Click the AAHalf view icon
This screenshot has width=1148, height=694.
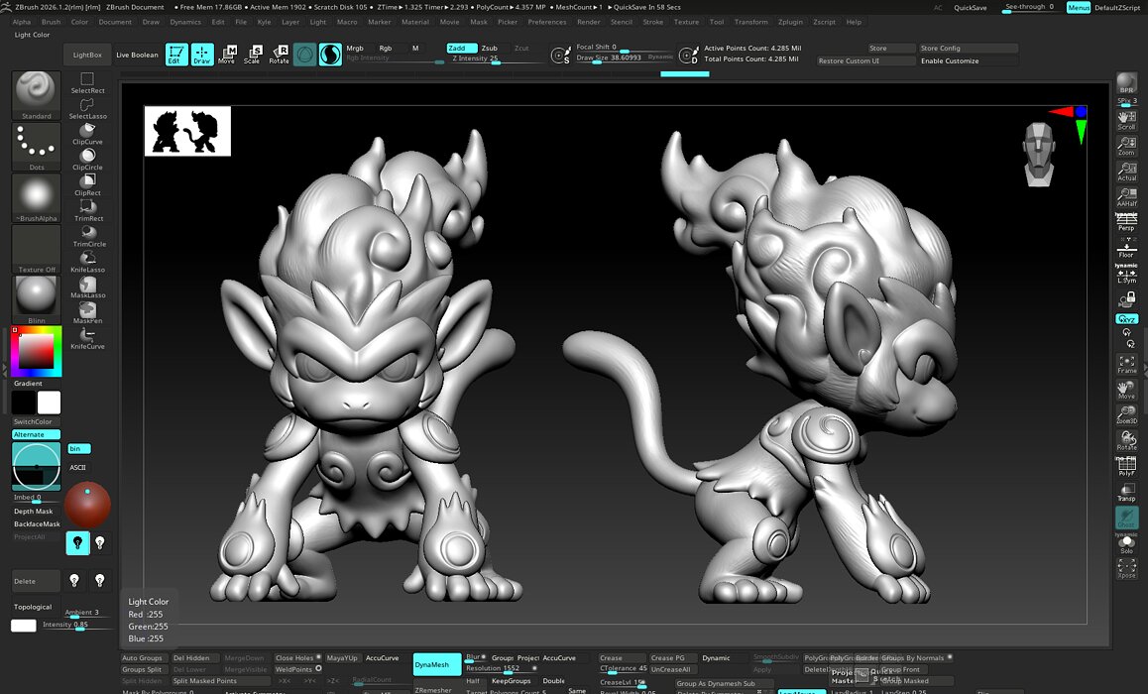click(x=1126, y=197)
